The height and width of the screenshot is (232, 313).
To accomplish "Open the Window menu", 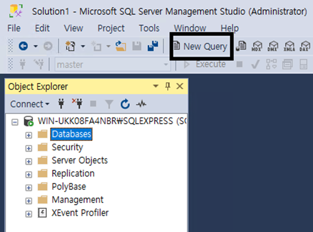I will click(x=190, y=28).
